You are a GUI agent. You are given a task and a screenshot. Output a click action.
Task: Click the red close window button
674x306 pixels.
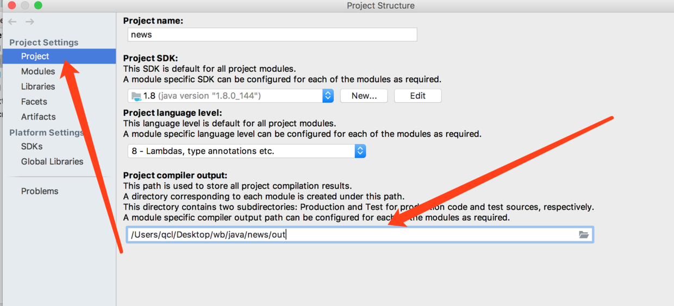11,5
